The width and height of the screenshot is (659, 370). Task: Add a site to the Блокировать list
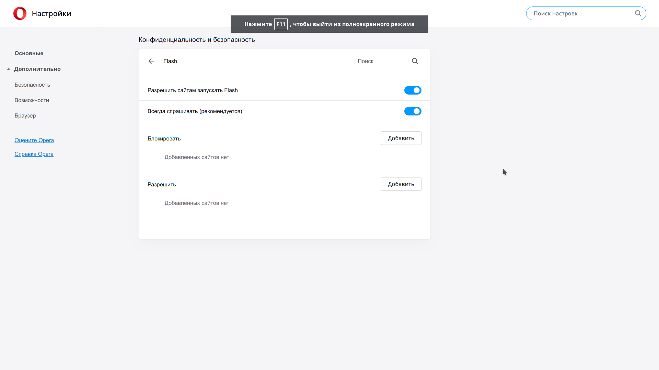401,138
